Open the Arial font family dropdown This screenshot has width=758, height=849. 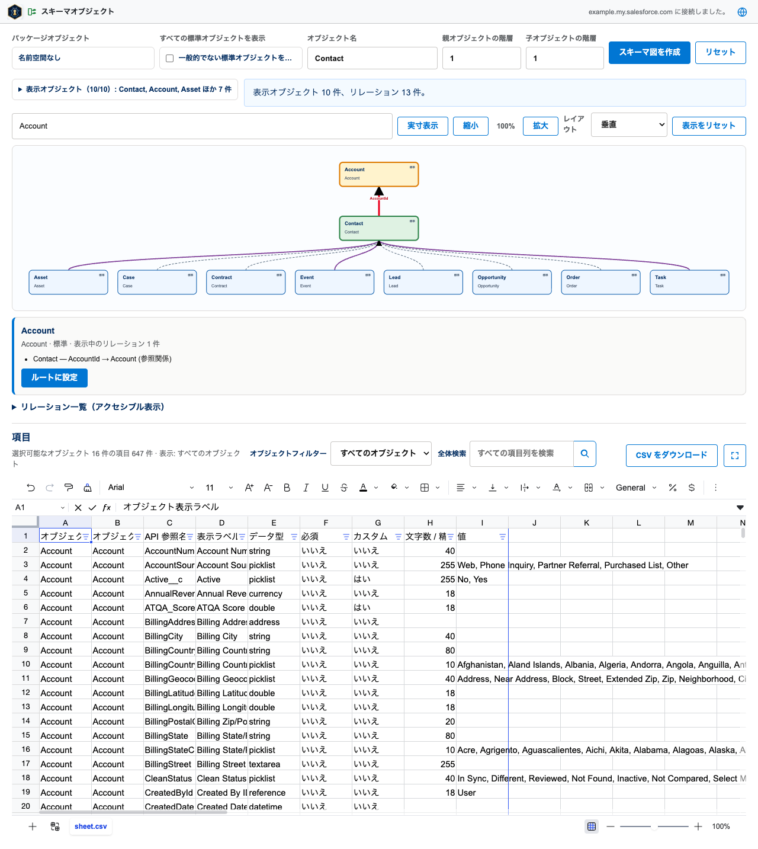[x=150, y=488]
